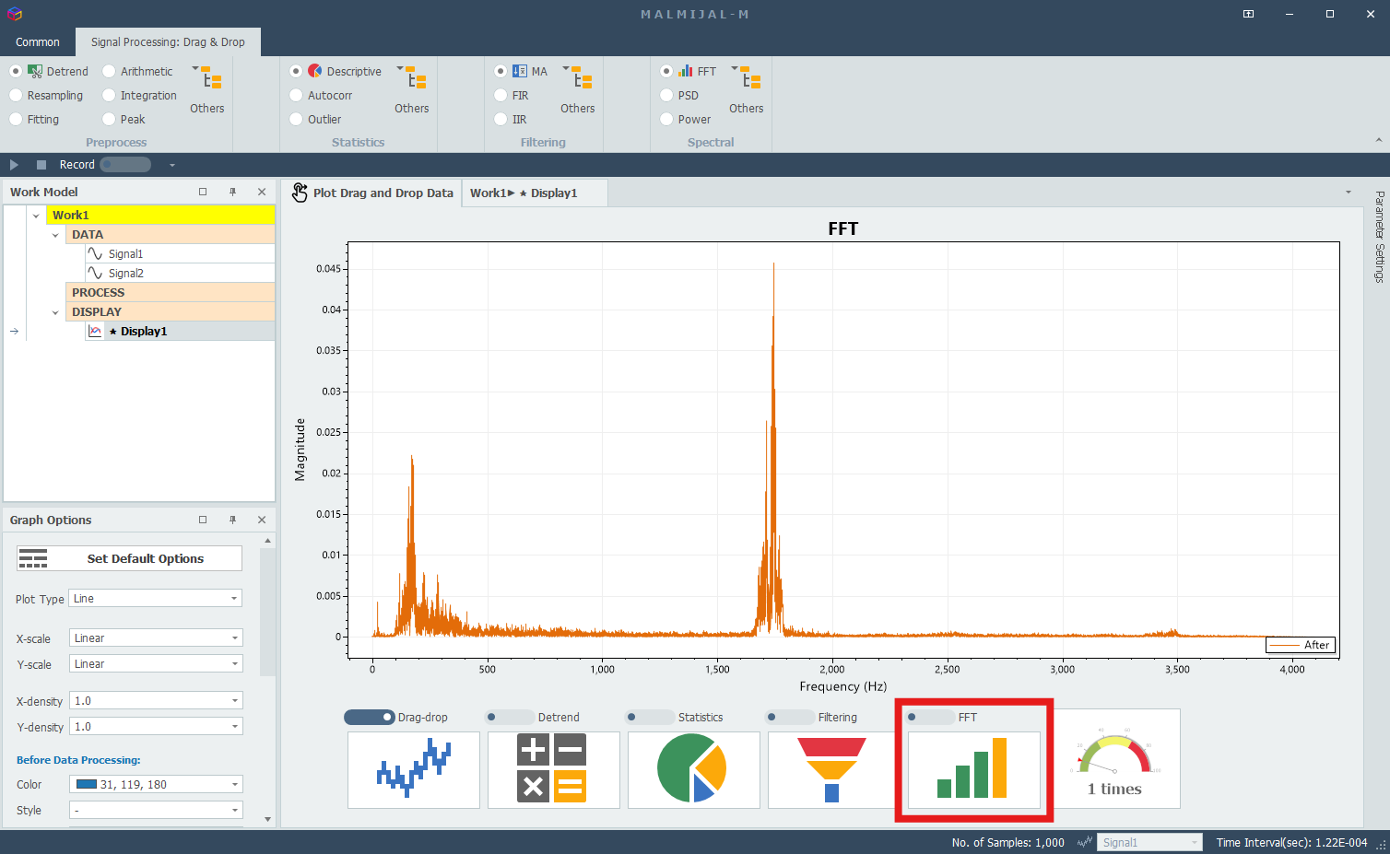Pin the Work Model panel
The height and width of the screenshot is (854, 1390).
[233, 192]
